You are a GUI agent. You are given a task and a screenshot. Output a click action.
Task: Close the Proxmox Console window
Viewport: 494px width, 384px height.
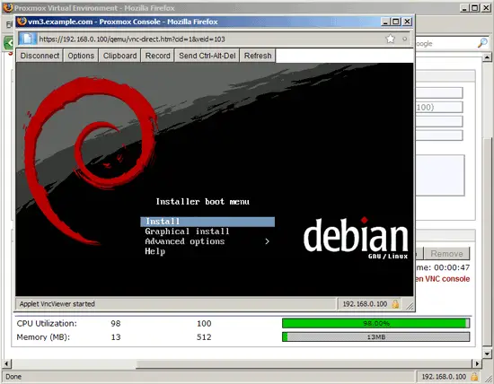point(407,22)
